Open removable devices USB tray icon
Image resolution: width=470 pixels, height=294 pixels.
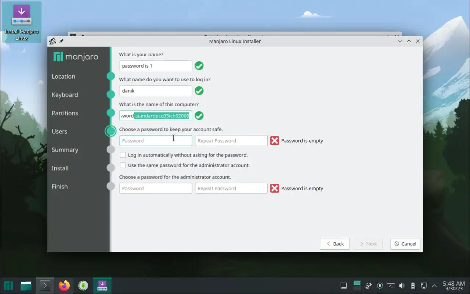pos(413,286)
